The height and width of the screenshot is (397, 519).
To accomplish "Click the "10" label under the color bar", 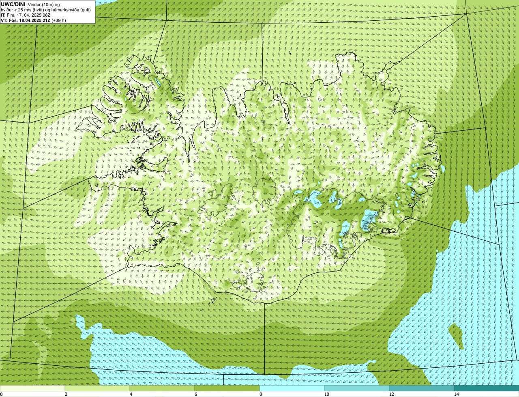I will (326, 394).
